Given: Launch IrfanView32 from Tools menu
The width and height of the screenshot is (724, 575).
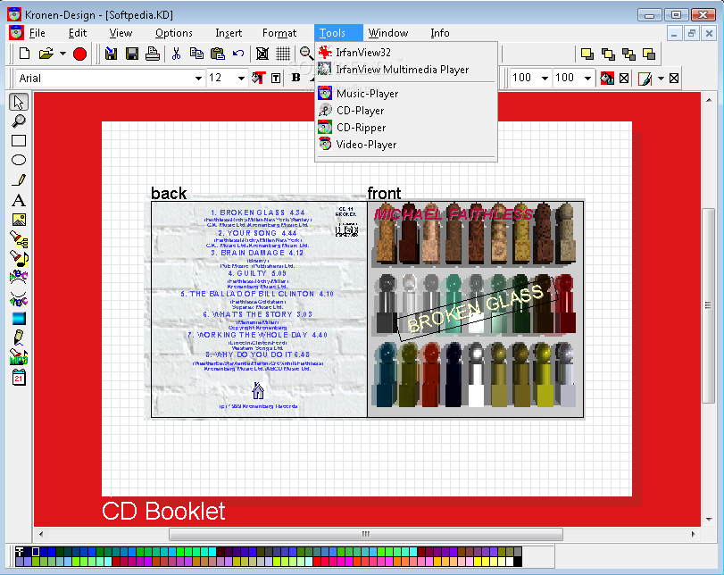Looking at the screenshot, I should click(406, 52).
